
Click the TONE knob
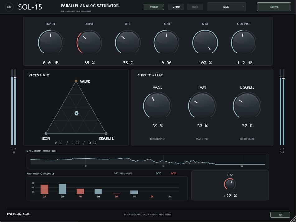click(166, 42)
